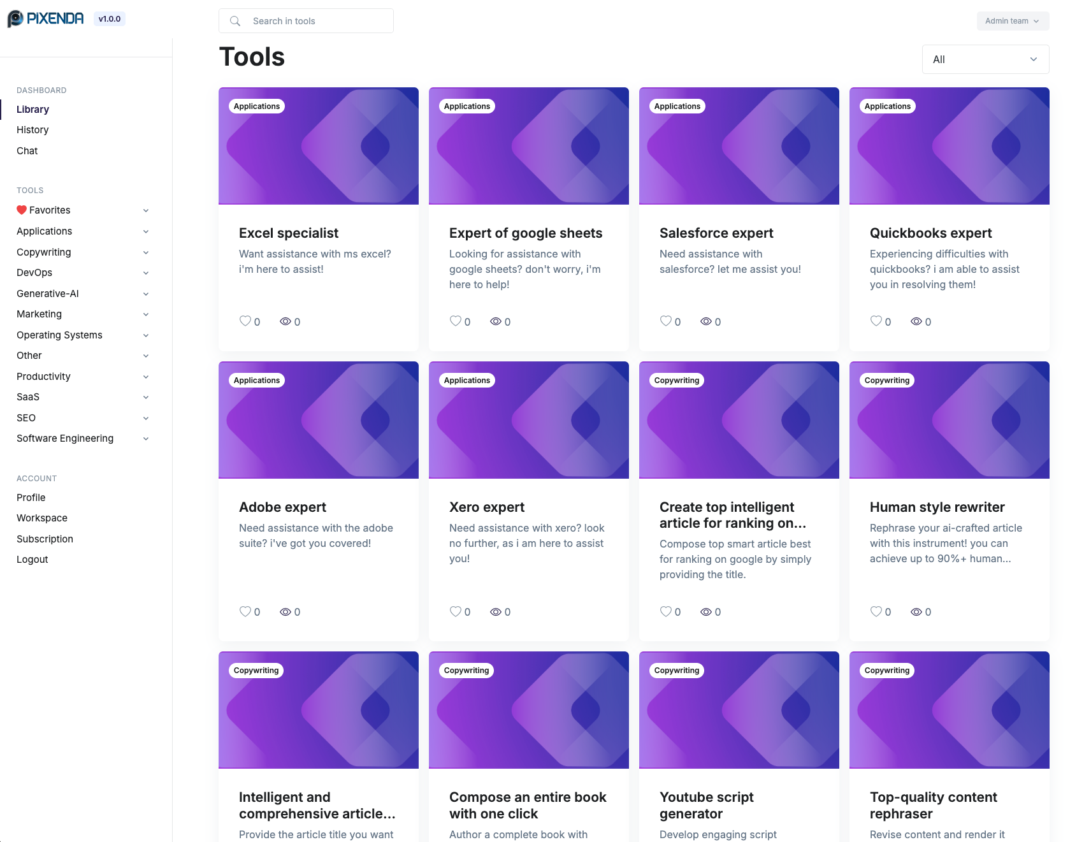Toggle heart on Expert of google sheets
Screen dimensions: 1091x842
(x=456, y=321)
